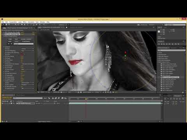Expand the Audio effects group
This screenshot has width=187, height=140.
158,52
